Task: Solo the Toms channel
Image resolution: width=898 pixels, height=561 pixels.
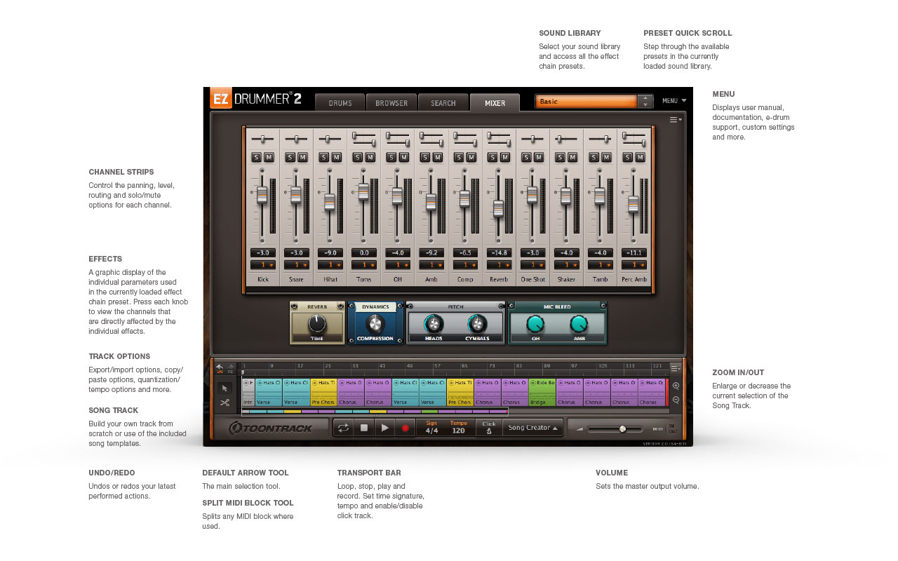Action: point(358,157)
